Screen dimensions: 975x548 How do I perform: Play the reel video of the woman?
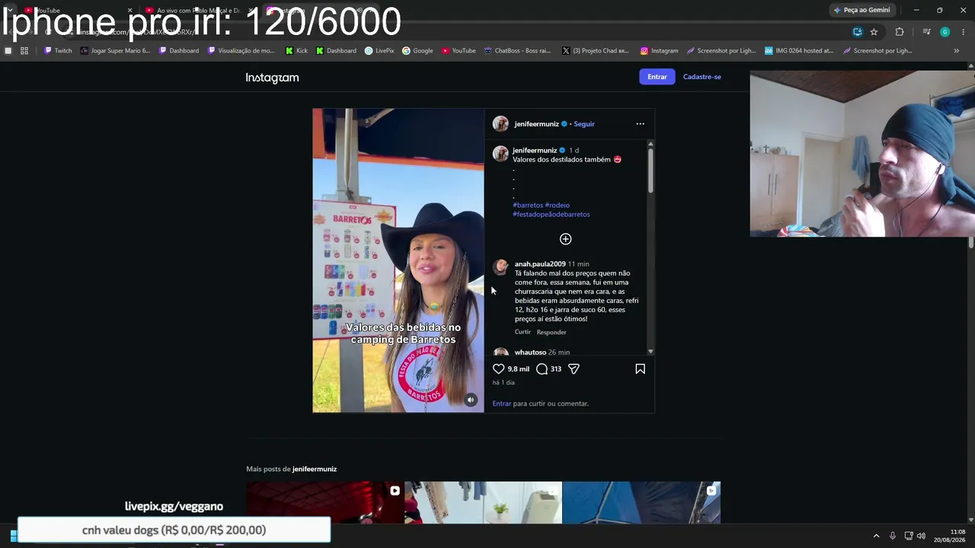click(398, 260)
